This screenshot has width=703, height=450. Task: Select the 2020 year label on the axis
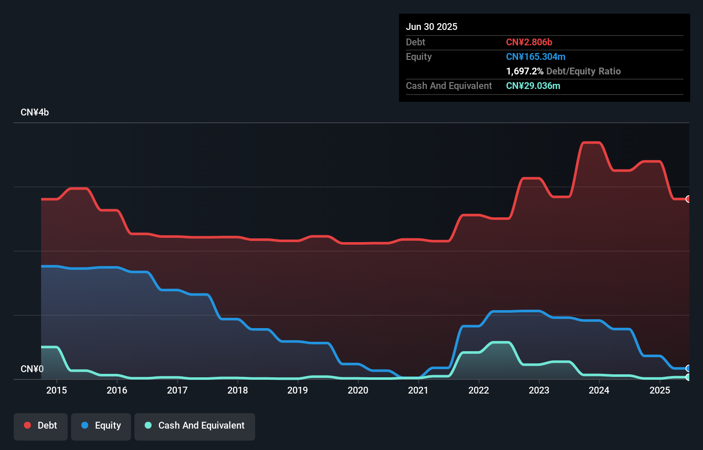[x=358, y=390]
